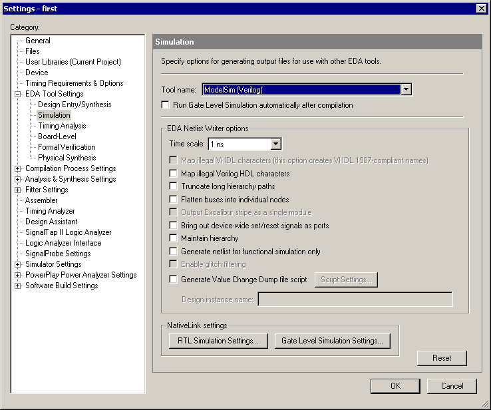The width and height of the screenshot is (491, 410).
Task: Expand PowerPlay Power Analyzer Settings node
Action: [x=18, y=275]
